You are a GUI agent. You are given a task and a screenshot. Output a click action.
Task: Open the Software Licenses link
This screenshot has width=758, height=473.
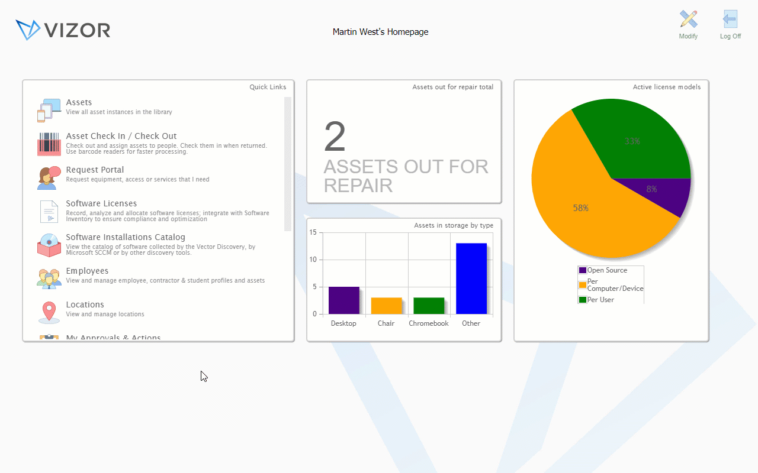(101, 203)
